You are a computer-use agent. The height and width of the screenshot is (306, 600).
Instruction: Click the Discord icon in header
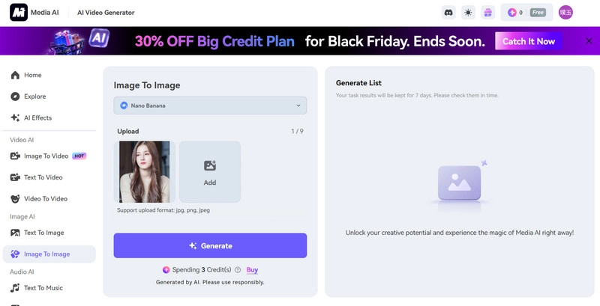coord(448,12)
